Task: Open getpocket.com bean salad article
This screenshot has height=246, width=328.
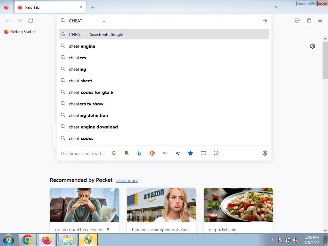Action: pos(238,205)
